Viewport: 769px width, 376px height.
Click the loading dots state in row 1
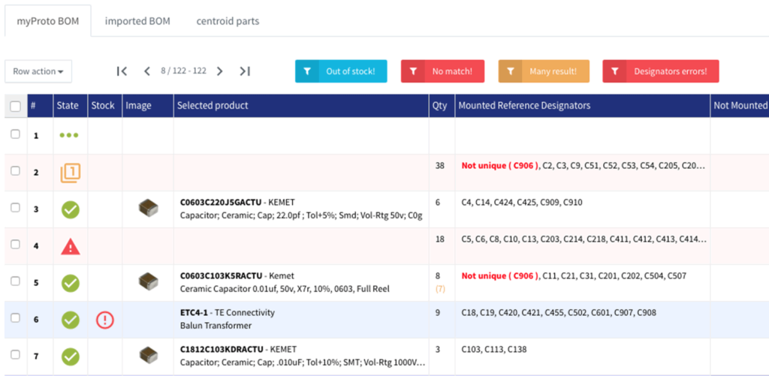click(70, 136)
